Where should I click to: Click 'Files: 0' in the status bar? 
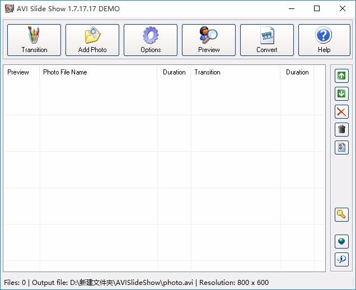15,283
